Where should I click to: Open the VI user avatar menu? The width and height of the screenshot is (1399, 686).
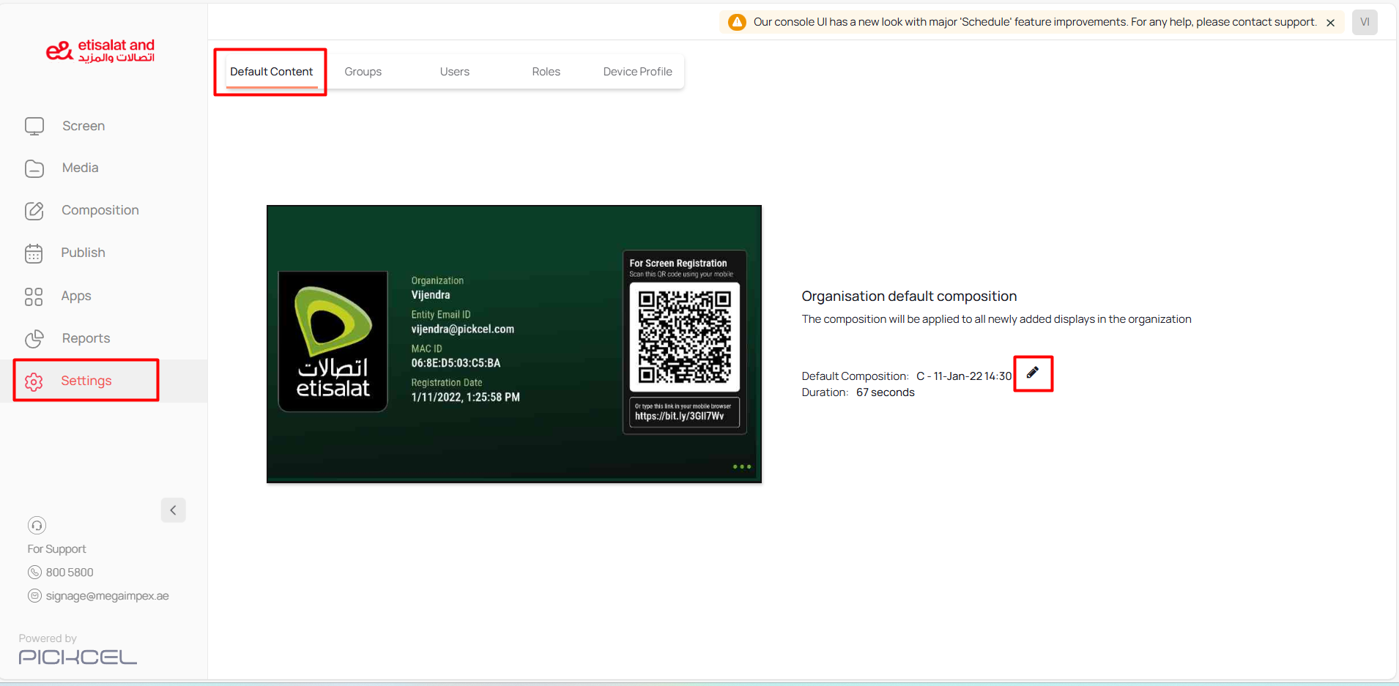(1364, 22)
